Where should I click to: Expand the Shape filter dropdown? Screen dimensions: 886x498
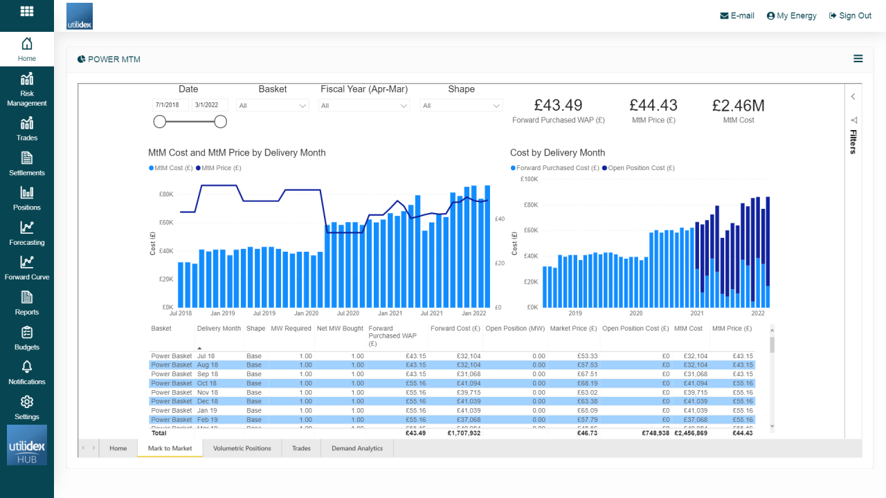point(461,106)
